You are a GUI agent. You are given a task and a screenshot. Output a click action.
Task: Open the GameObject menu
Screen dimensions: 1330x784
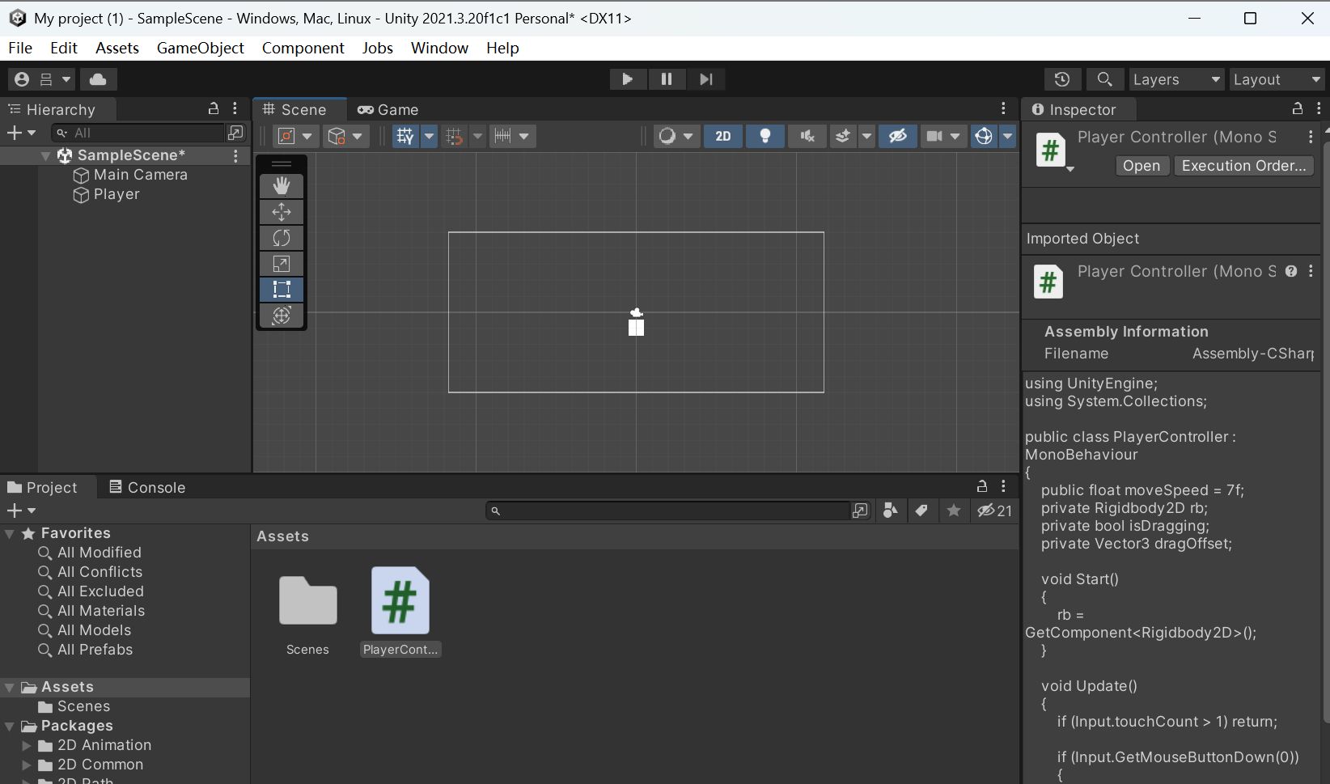(x=201, y=48)
